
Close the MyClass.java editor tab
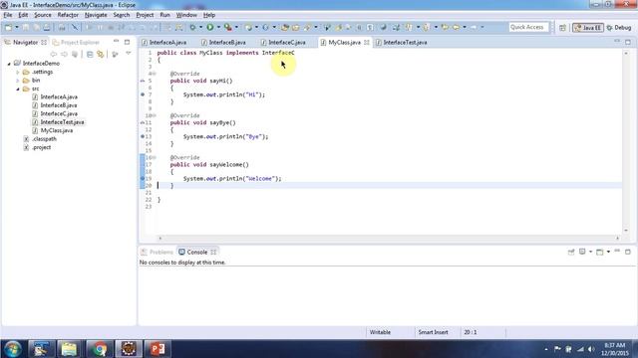click(x=367, y=42)
